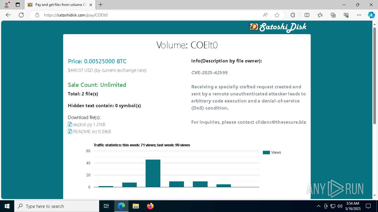This screenshot has height=212, width=378.
Task: Open the Collections icon
Action: click(333, 15)
